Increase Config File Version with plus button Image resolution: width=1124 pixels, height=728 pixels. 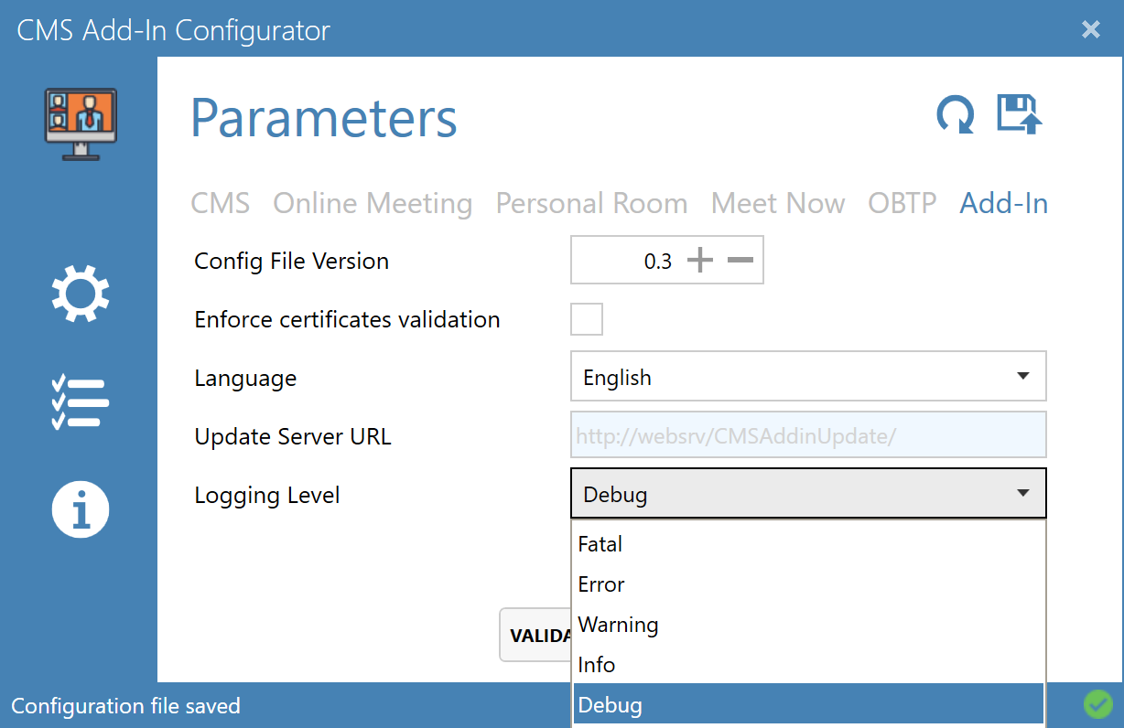point(699,262)
